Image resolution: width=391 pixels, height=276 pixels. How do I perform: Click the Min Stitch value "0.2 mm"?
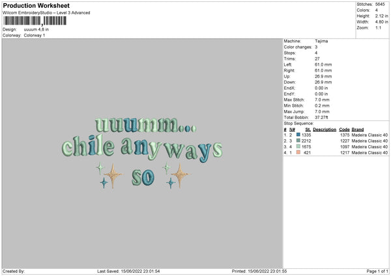pyautogui.click(x=322, y=105)
